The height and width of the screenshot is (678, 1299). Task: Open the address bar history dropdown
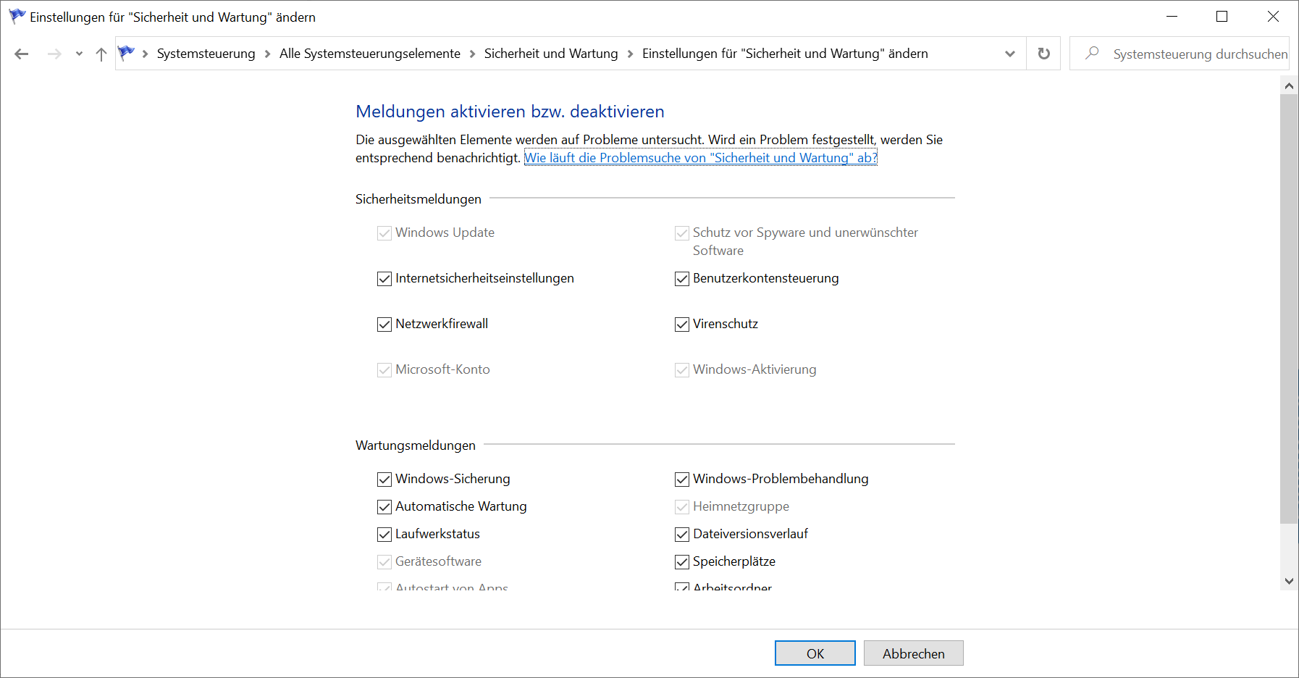tap(1010, 54)
